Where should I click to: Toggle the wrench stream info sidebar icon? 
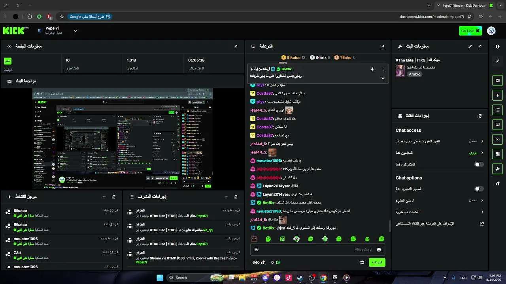pos(497,169)
